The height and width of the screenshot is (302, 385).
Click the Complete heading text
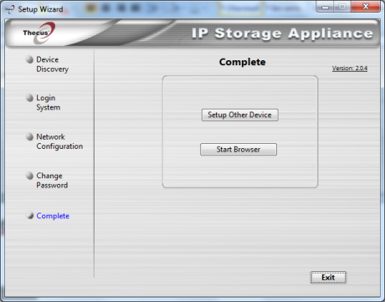point(243,62)
